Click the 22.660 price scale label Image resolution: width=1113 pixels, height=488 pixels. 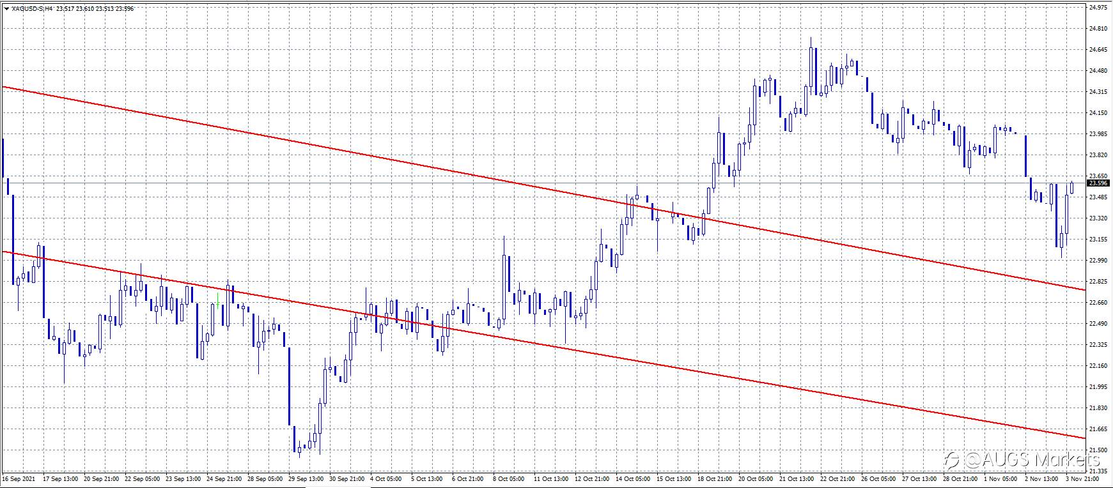(x=1098, y=303)
